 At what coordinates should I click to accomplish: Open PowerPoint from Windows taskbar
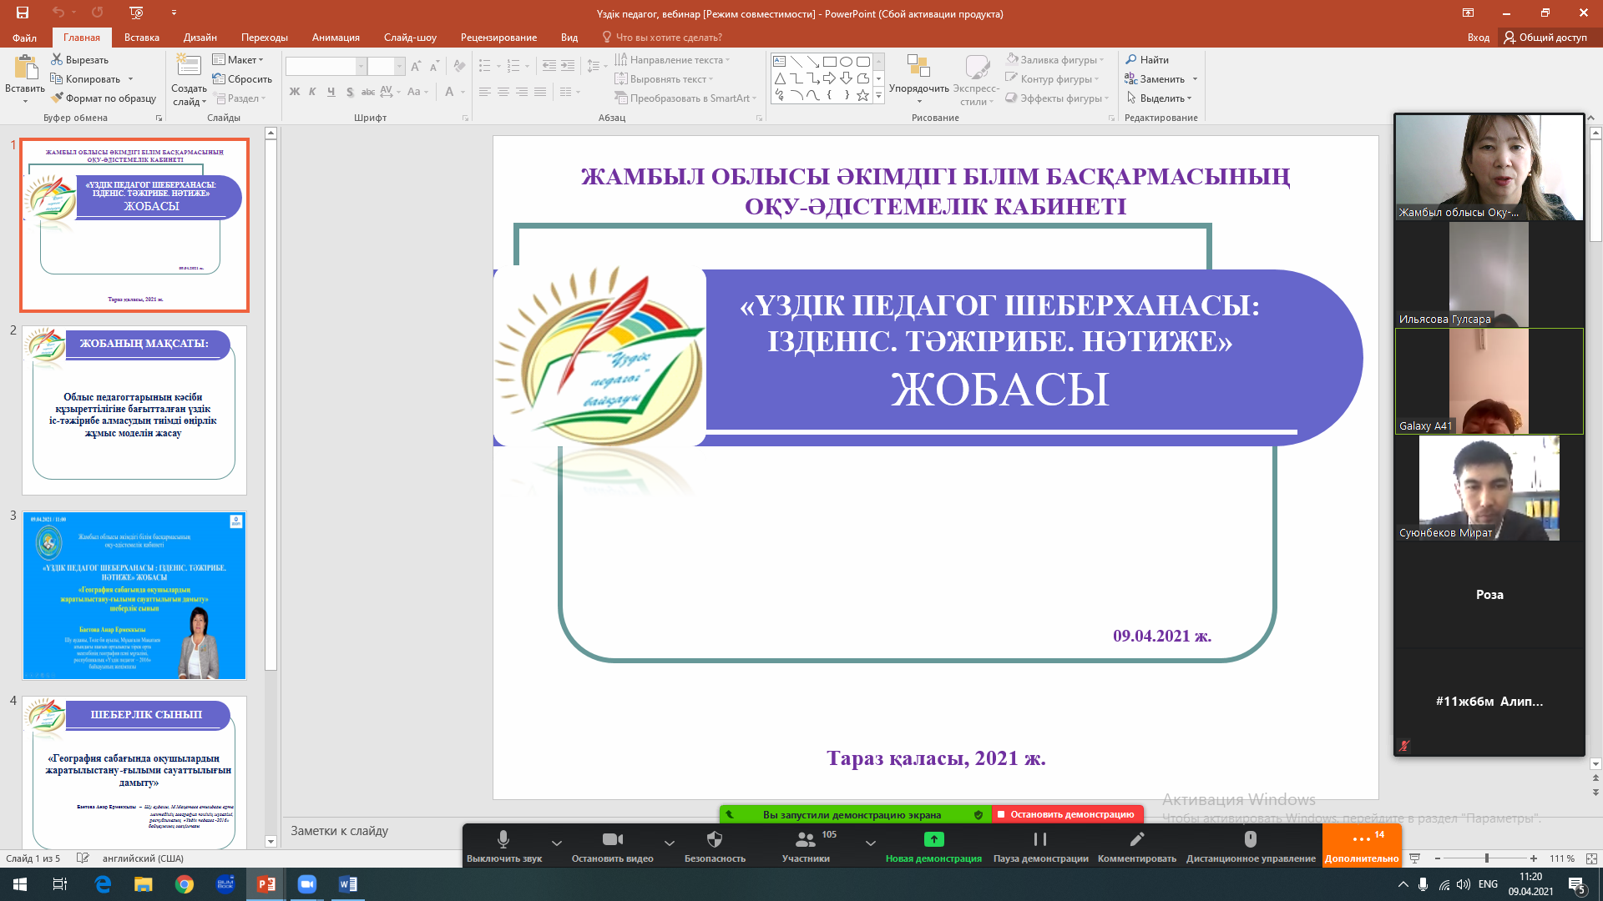(265, 884)
